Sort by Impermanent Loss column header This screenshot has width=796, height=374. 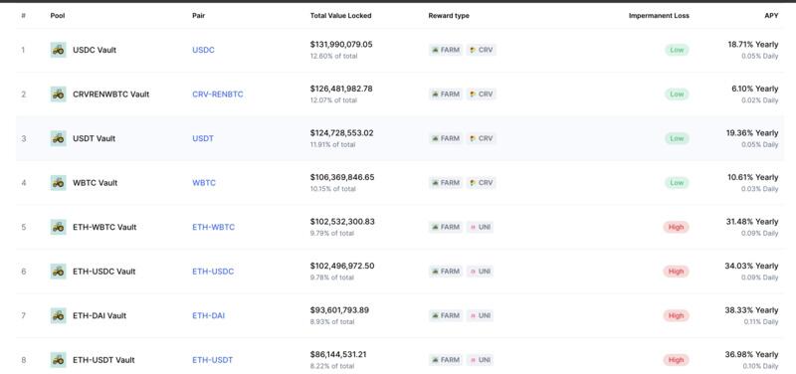coord(659,16)
